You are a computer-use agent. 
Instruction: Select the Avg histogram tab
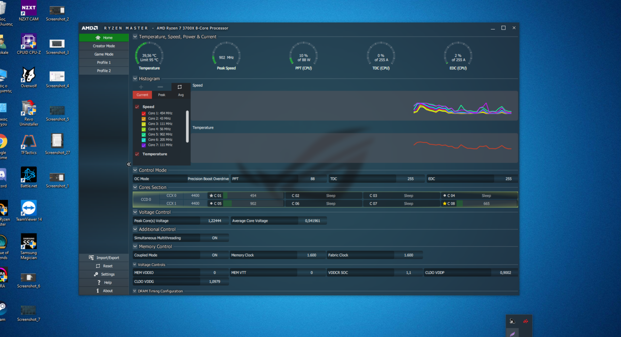point(180,95)
